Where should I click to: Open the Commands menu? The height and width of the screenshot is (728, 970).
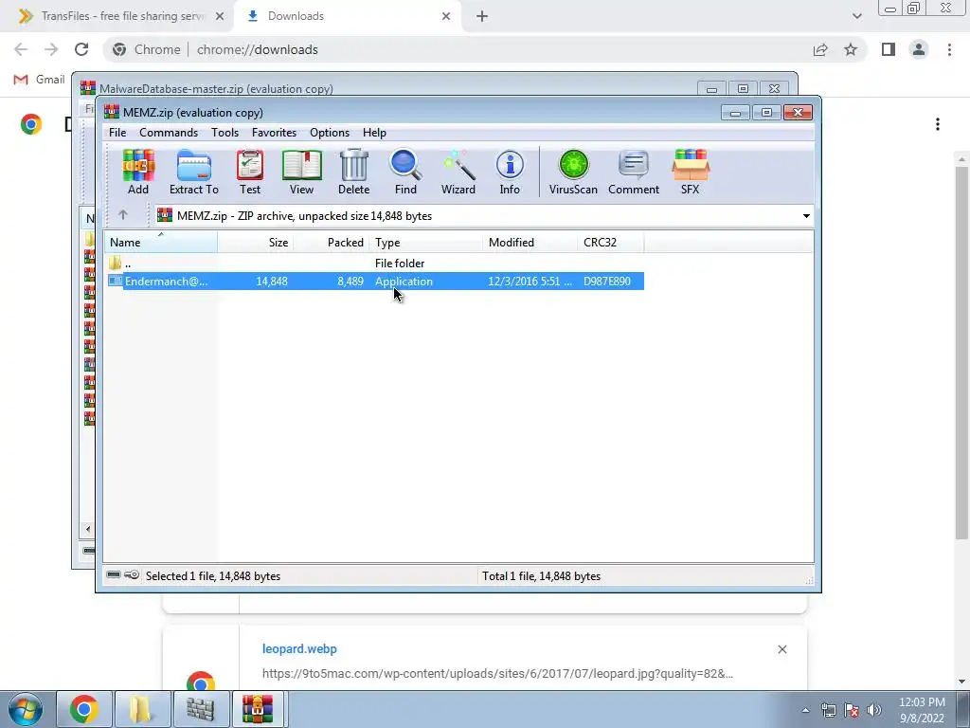[169, 133]
